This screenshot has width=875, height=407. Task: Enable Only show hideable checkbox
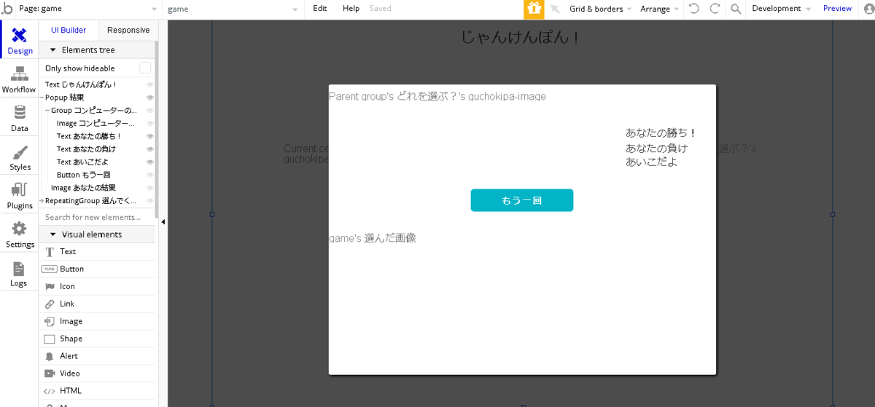coord(145,68)
